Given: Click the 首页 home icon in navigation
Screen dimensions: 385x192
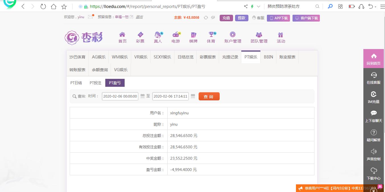Looking at the screenshot, I should [122, 35].
